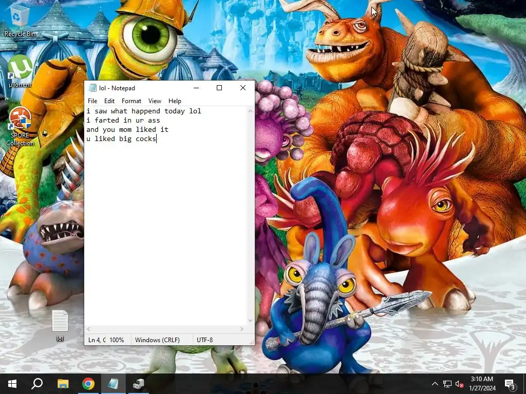Open the File menu in Notepad

click(92, 101)
